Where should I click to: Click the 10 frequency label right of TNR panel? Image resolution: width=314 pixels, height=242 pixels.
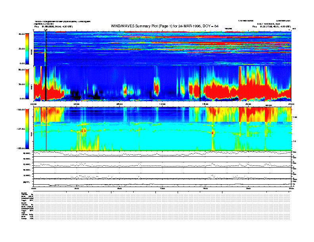[294, 142]
